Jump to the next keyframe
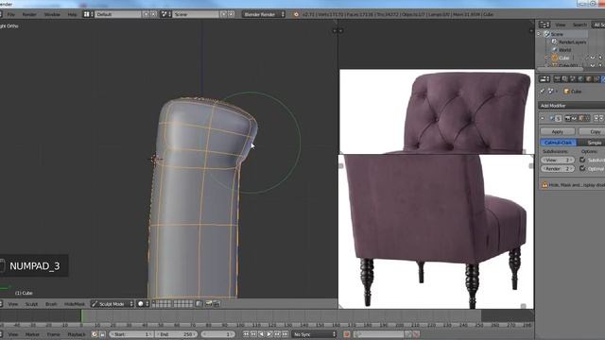The width and height of the screenshot is (605, 340). pos(277,334)
